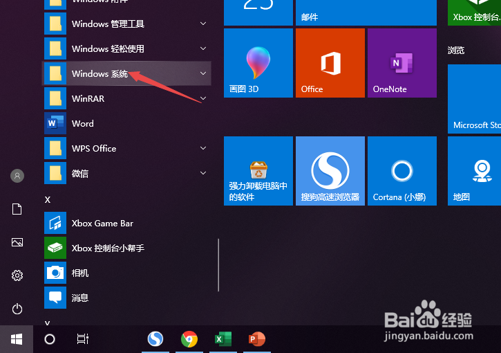Open Task View on the taskbar
501x353 pixels.
pyautogui.click(x=83, y=339)
